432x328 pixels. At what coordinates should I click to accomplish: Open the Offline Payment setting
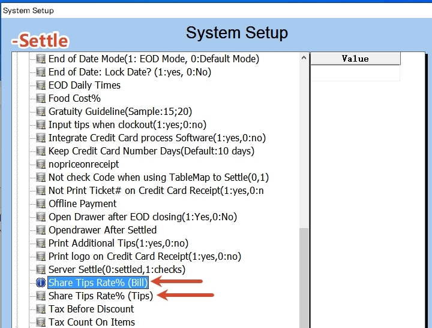pos(83,204)
